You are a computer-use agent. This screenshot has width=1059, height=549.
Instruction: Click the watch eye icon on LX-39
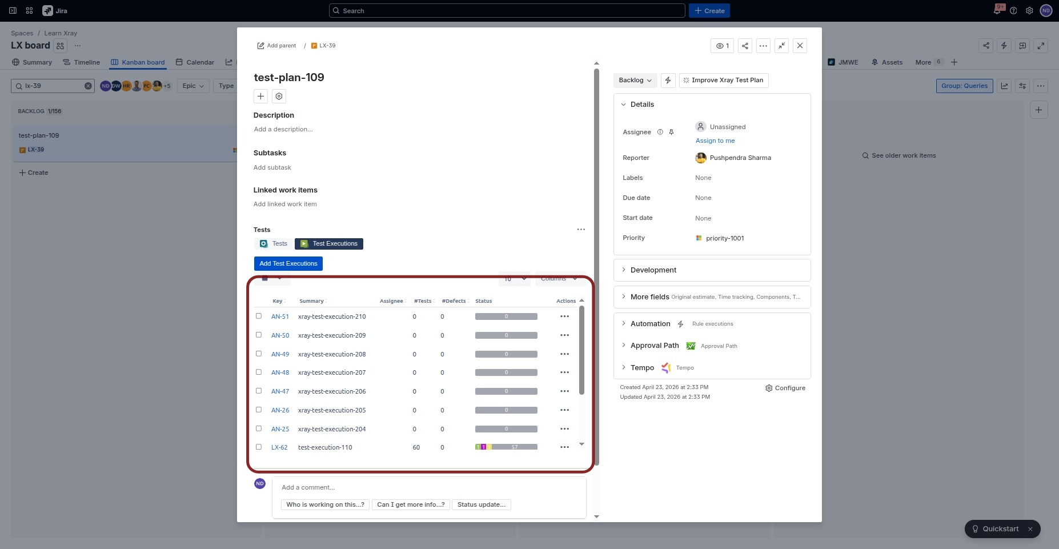click(x=723, y=46)
